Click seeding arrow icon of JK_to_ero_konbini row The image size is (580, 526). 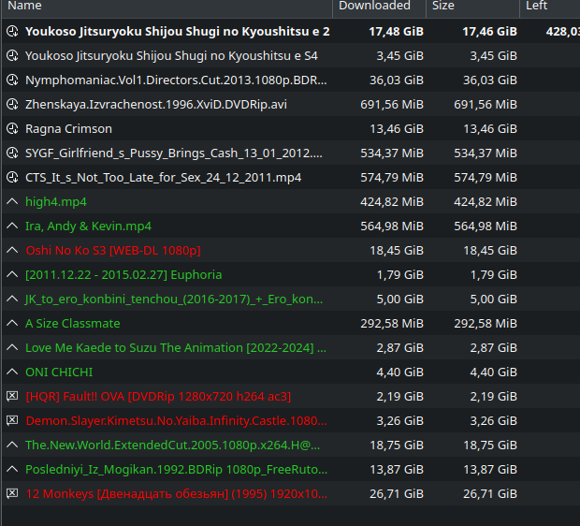(12, 299)
